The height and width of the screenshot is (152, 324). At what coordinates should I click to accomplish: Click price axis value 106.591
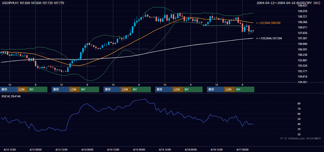[x=302, y=49]
